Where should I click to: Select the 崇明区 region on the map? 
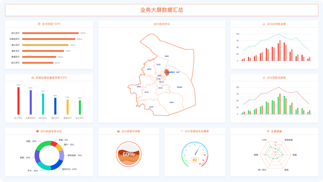tap(167, 56)
